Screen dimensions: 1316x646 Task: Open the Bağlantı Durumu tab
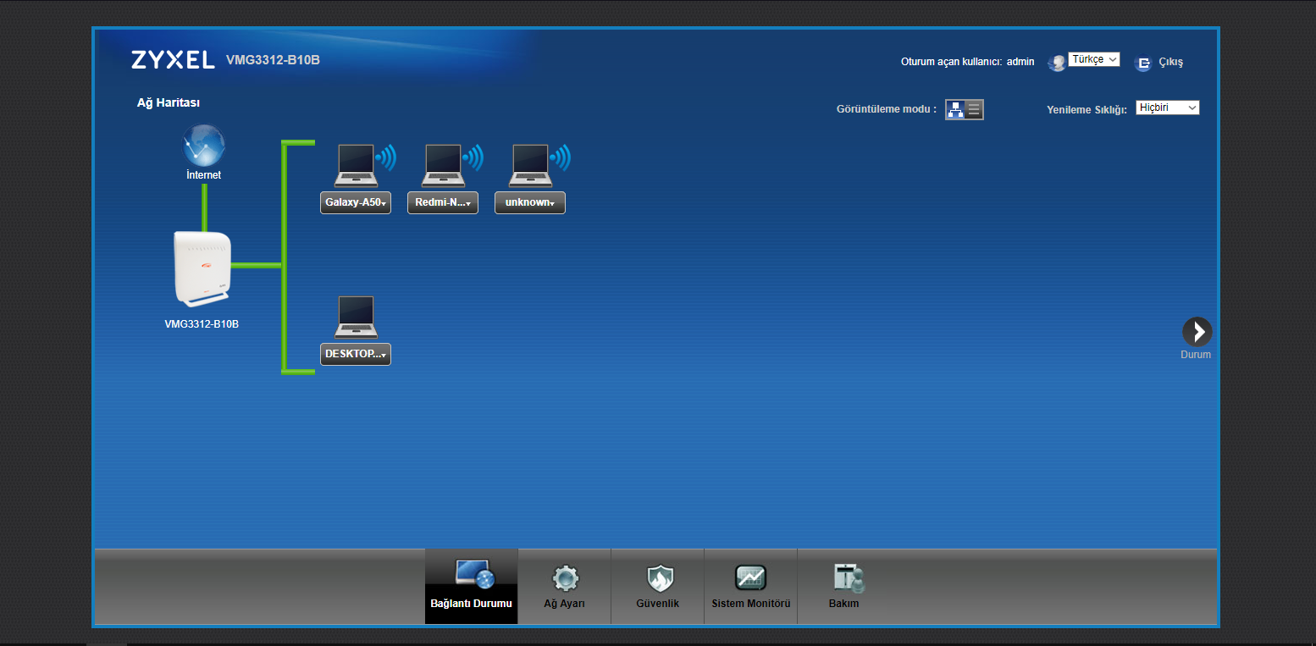coord(472,586)
